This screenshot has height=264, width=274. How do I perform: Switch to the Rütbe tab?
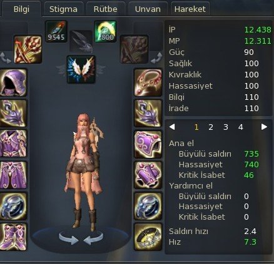coord(106,9)
